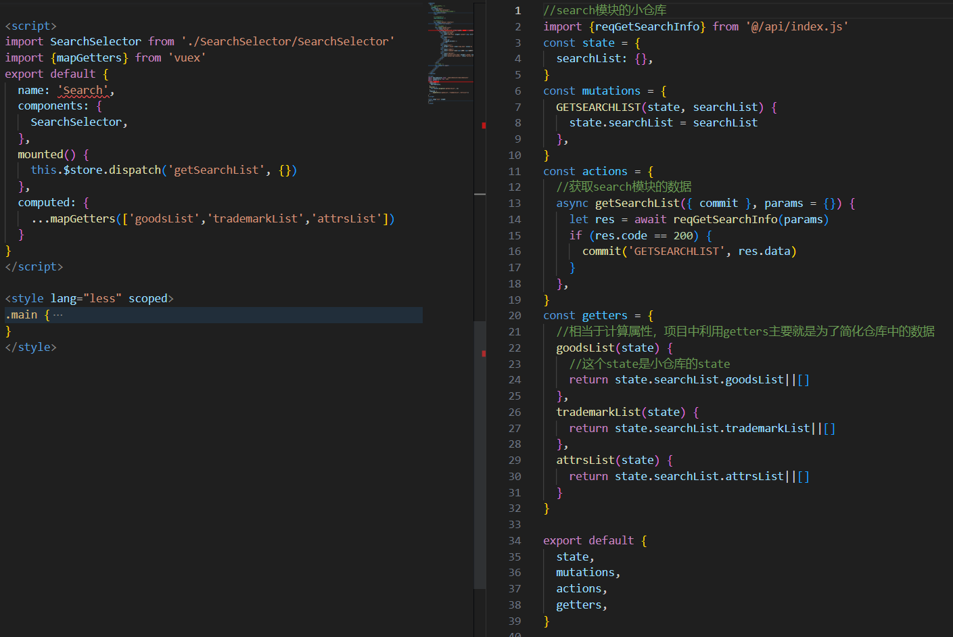The width and height of the screenshot is (953, 637).
Task: Click SearchSelector inside the components block
Action: pos(76,122)
